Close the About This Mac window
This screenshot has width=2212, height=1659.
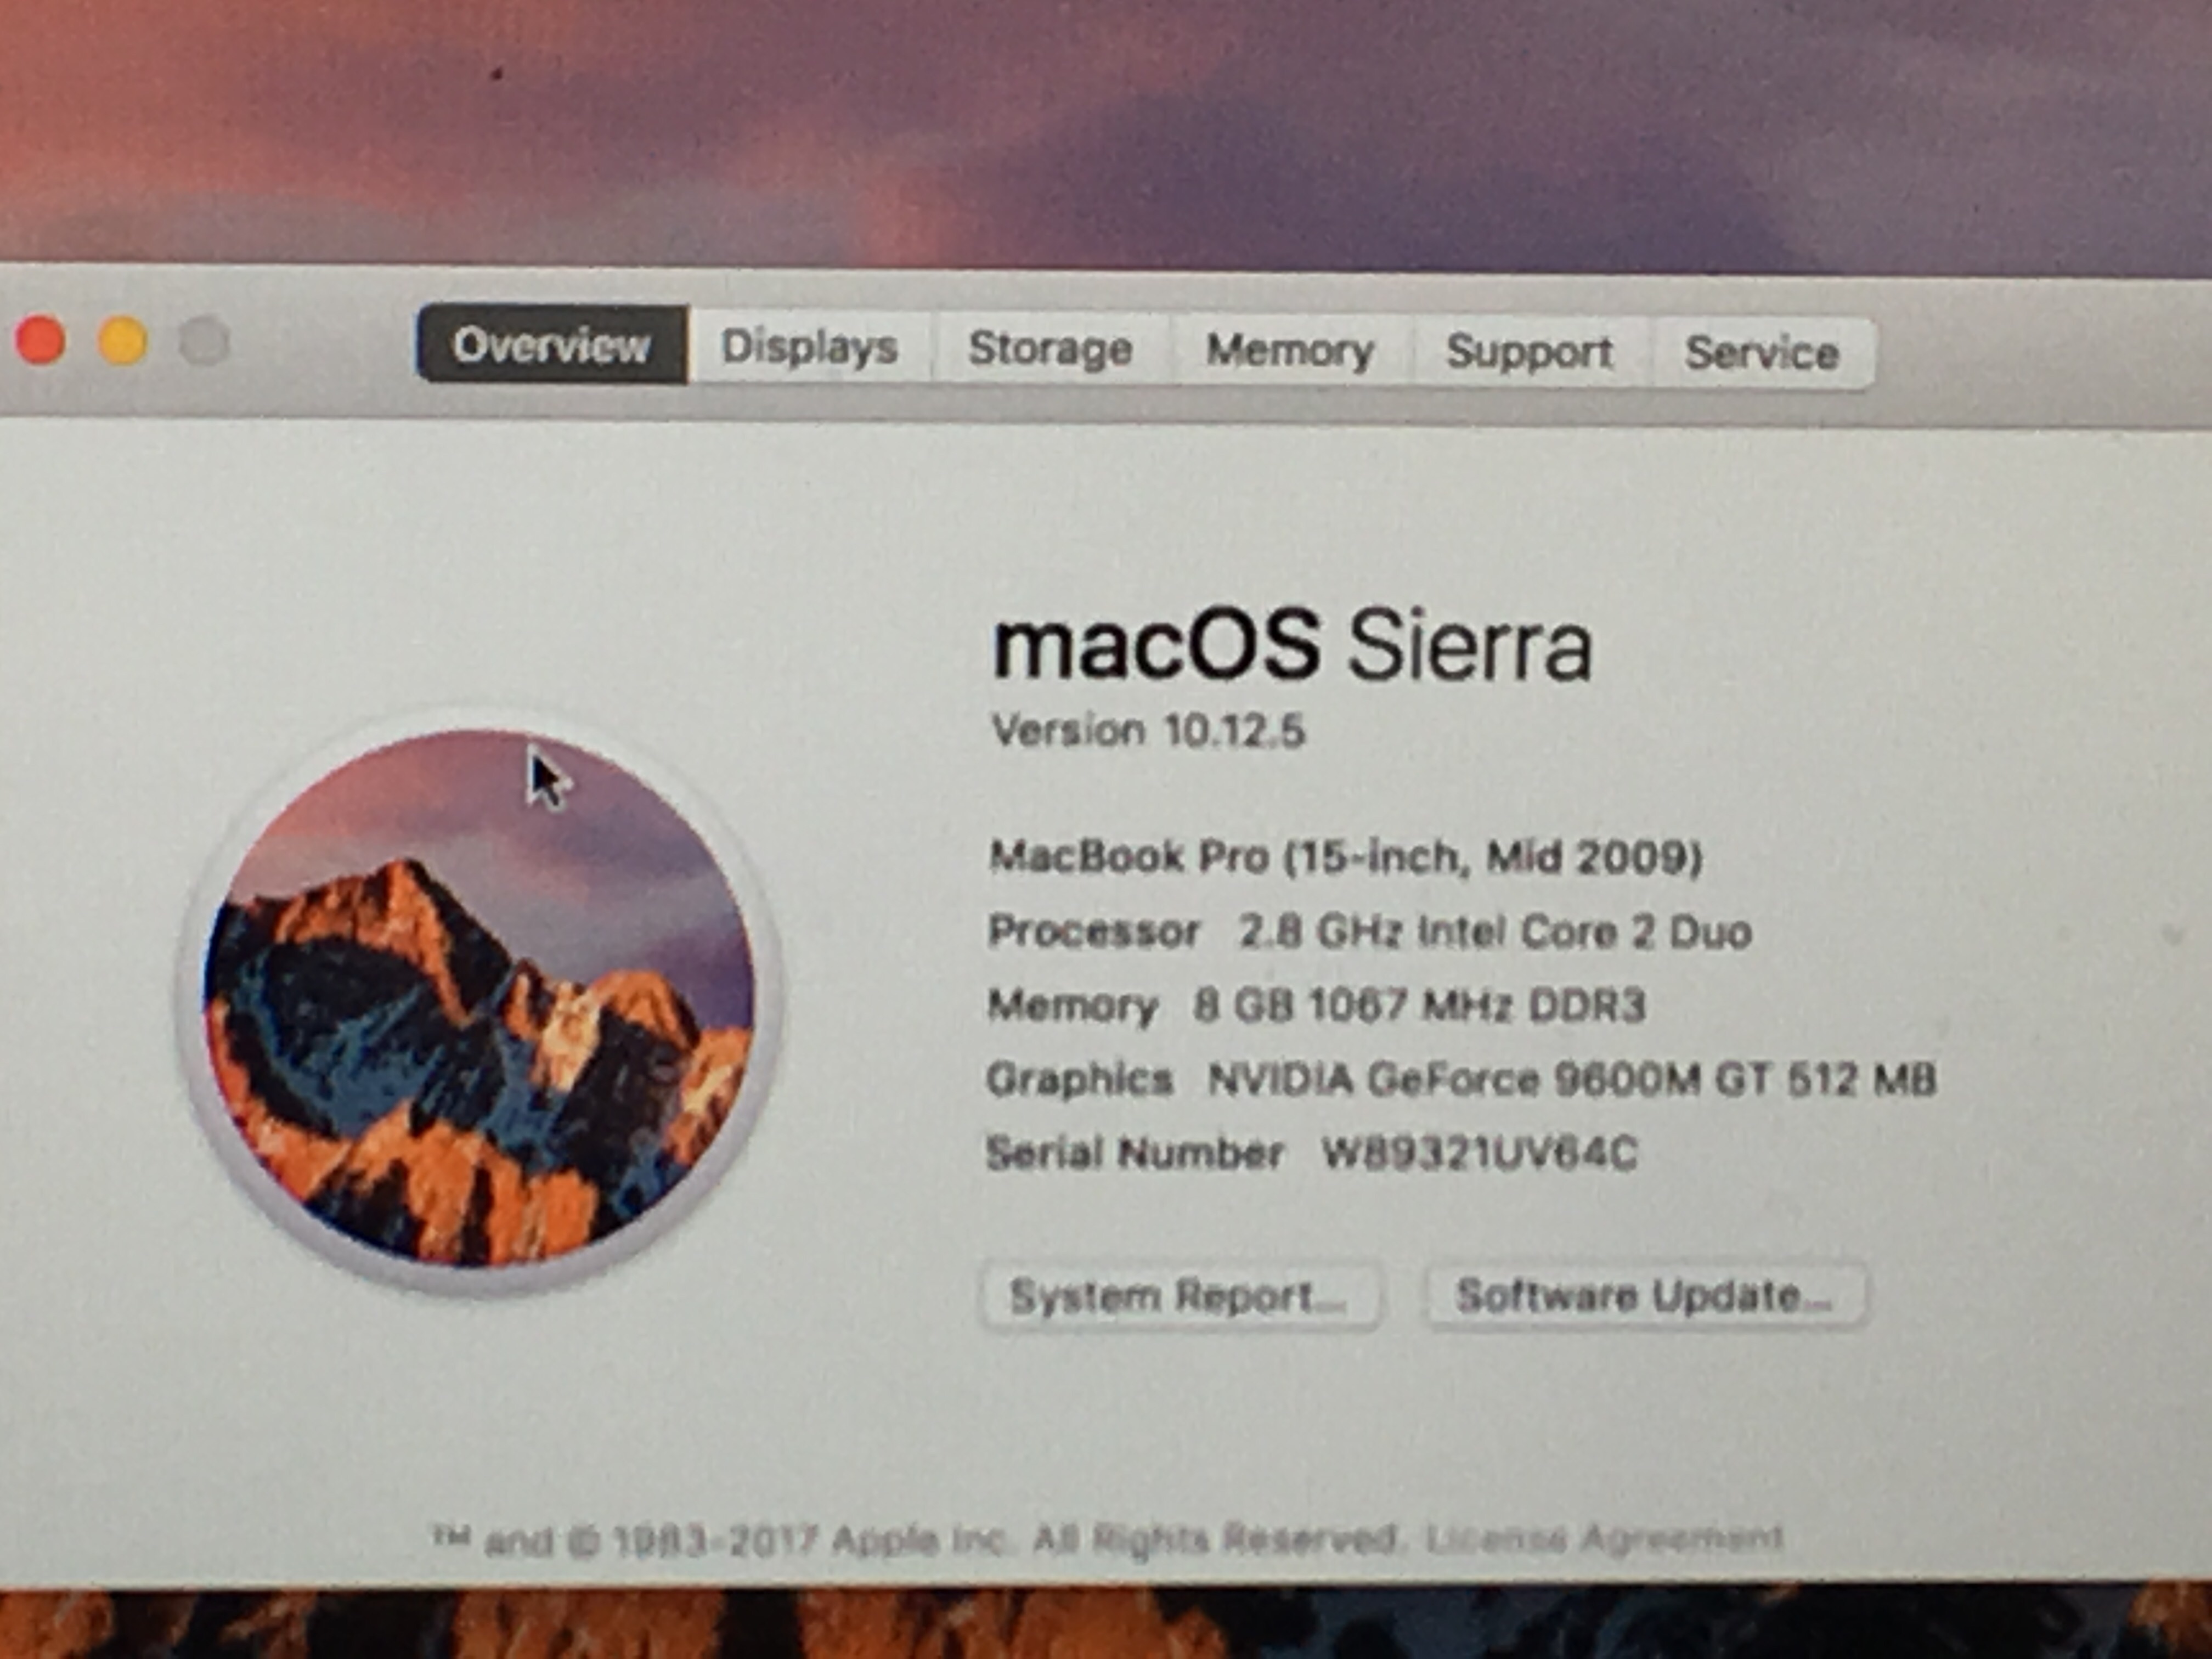[41, 341]
